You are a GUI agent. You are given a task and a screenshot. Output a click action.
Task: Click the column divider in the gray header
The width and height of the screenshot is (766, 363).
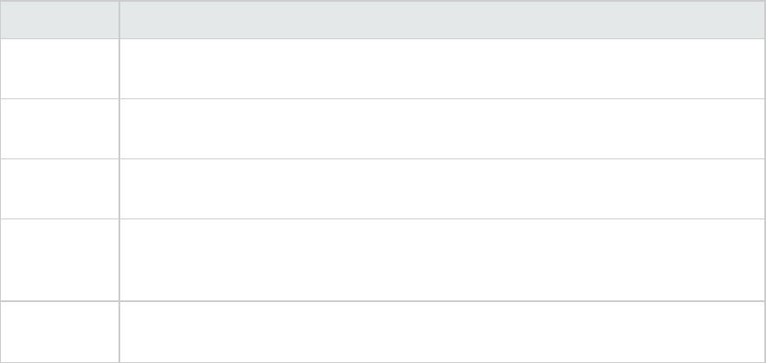tap(119, 19)
